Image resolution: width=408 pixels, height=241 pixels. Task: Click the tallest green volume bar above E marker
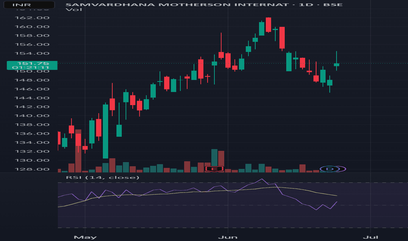(215, 157)
